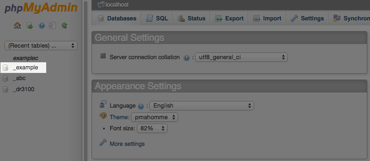Open Server connection collation dropdown

[x=241, y=57]
